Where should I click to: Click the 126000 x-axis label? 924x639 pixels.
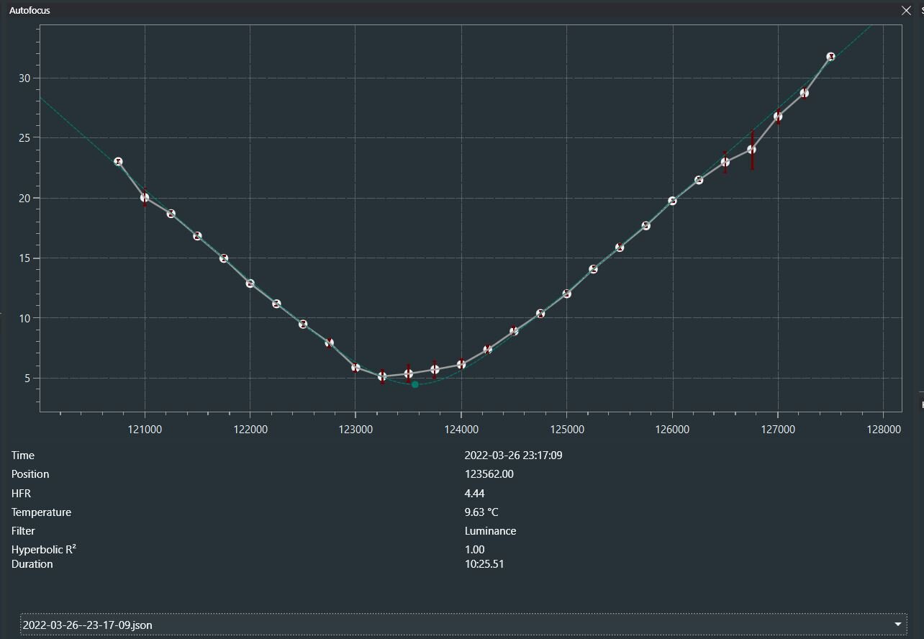point(672,430)
